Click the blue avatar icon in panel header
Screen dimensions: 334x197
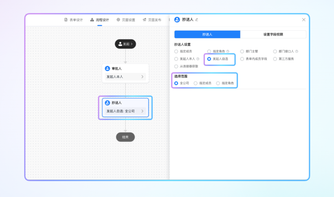[177, 19]
